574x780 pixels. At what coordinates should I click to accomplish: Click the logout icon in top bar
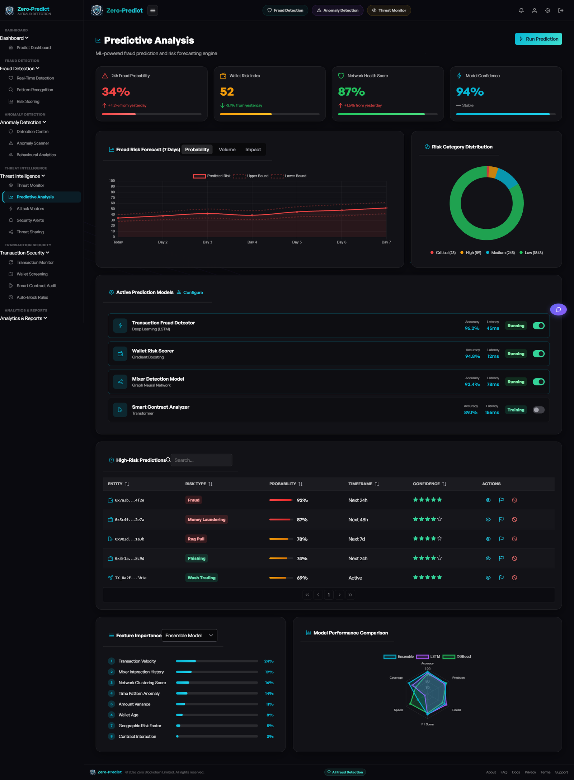[561, 10]
